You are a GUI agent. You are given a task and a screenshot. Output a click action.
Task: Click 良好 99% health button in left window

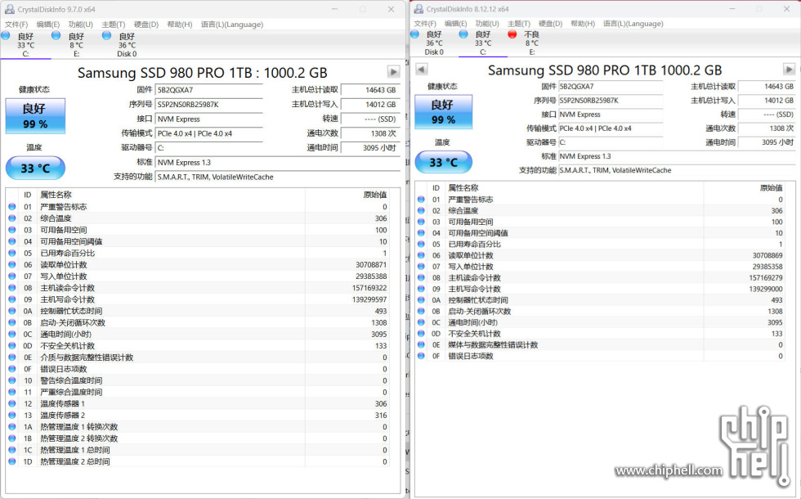(35, 116)
